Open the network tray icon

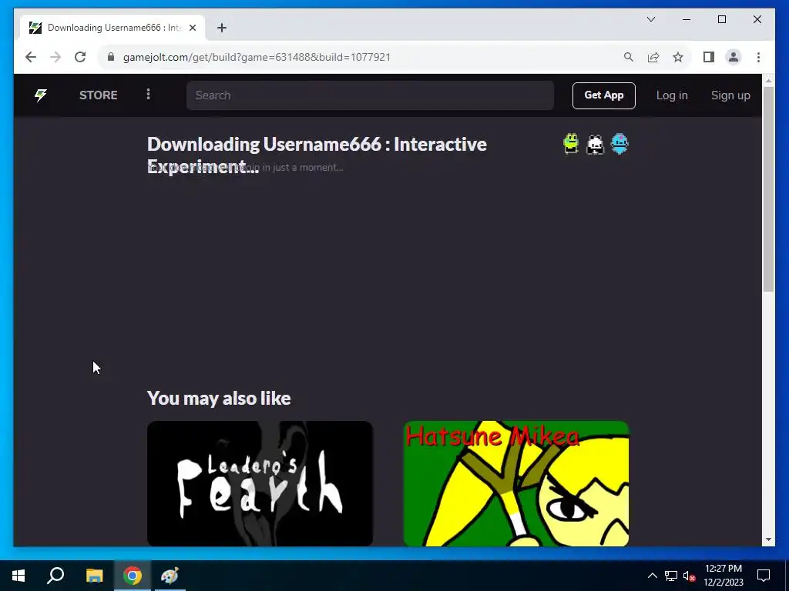(x=671, y=576)
